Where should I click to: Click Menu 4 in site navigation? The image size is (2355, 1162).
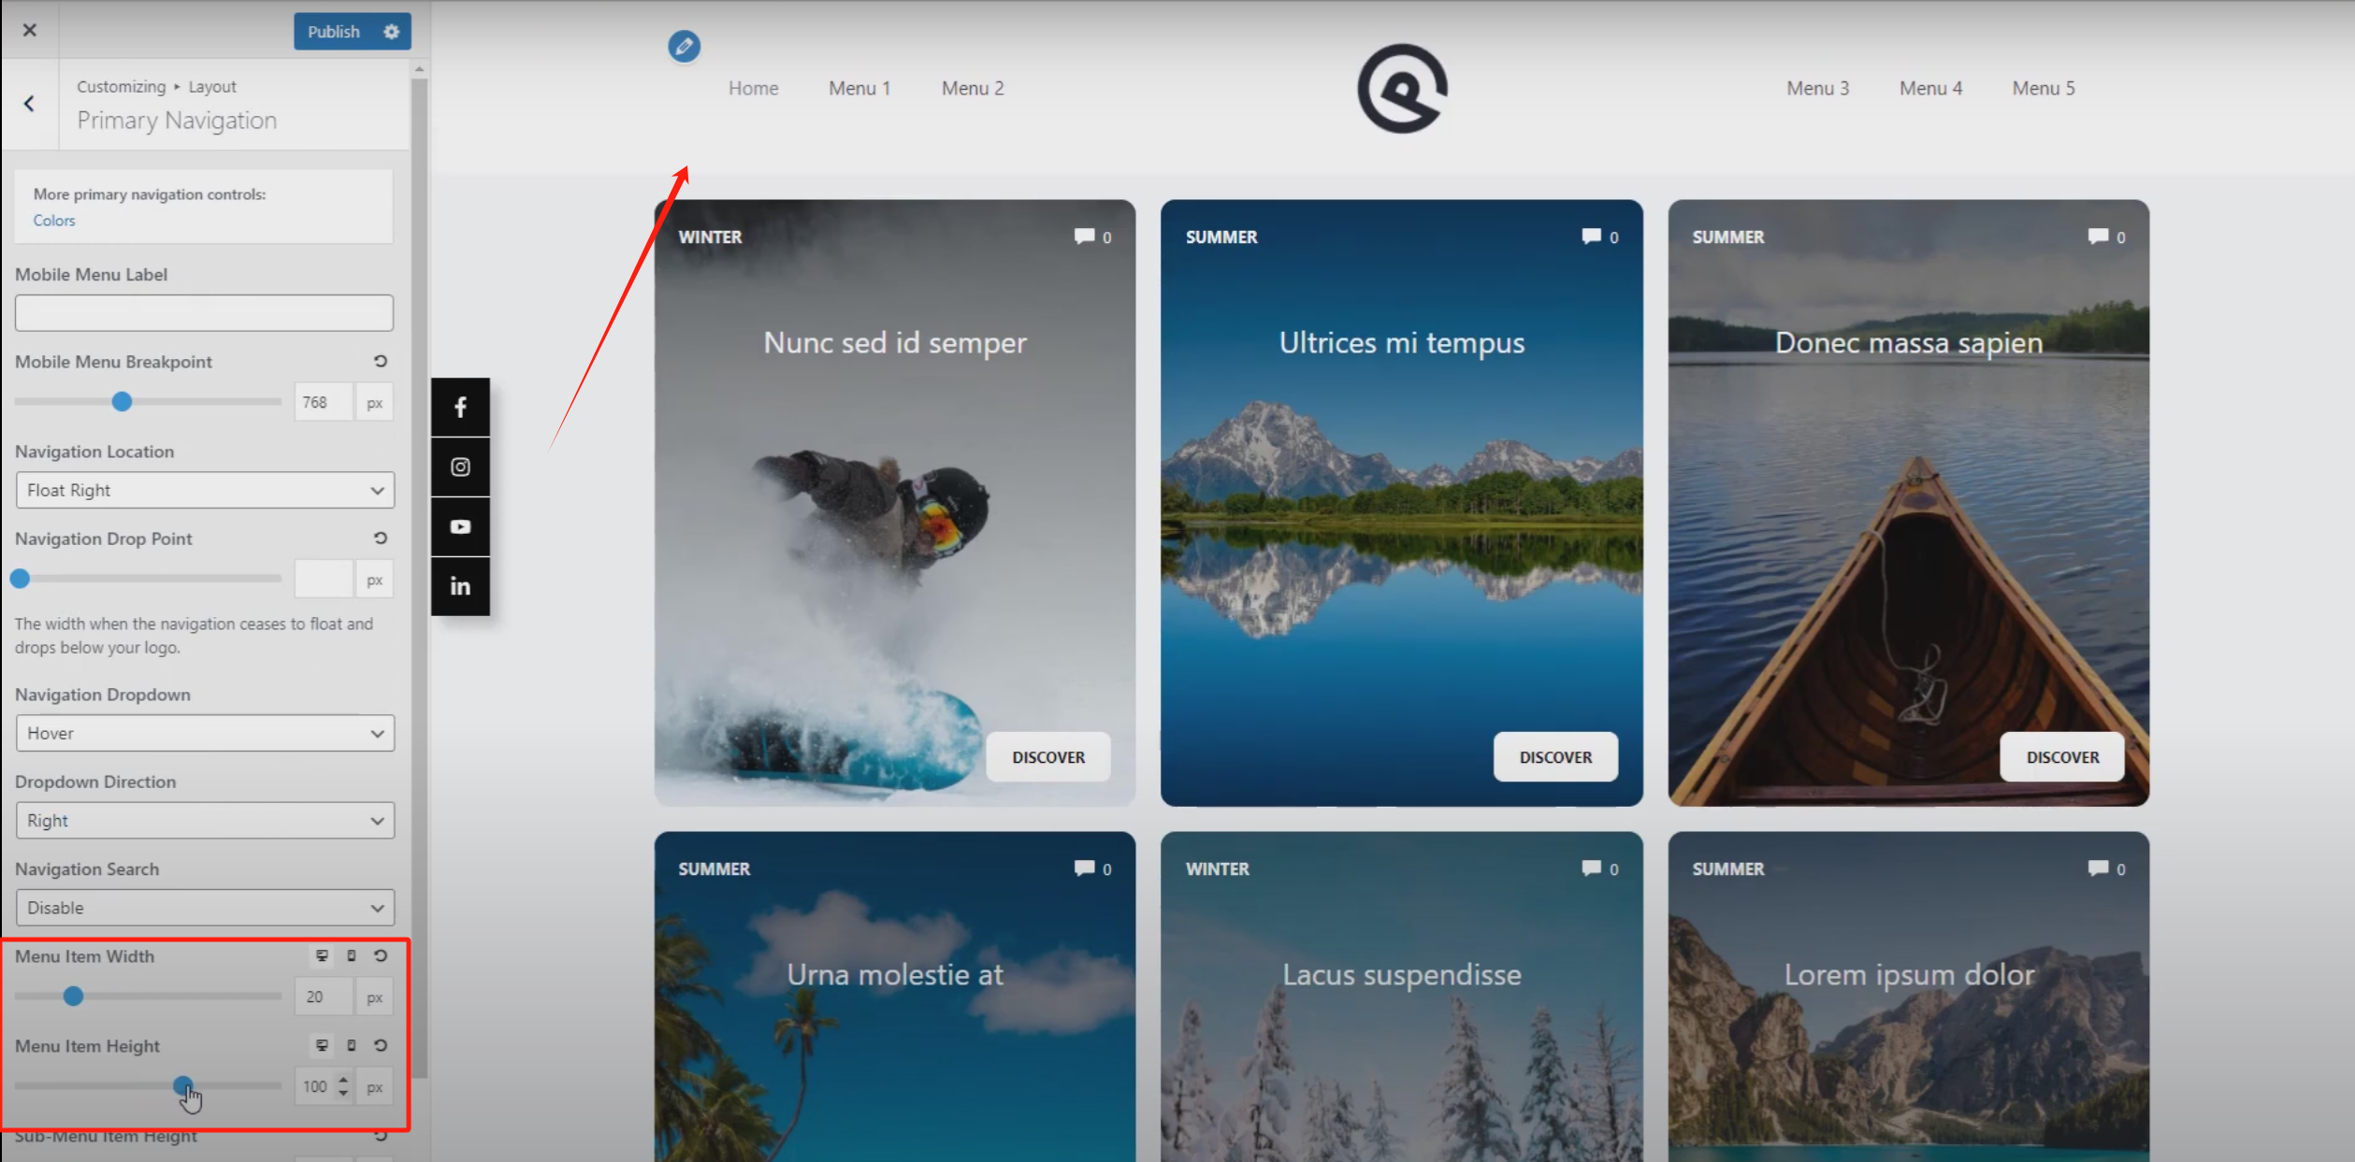pos(1930,88)
